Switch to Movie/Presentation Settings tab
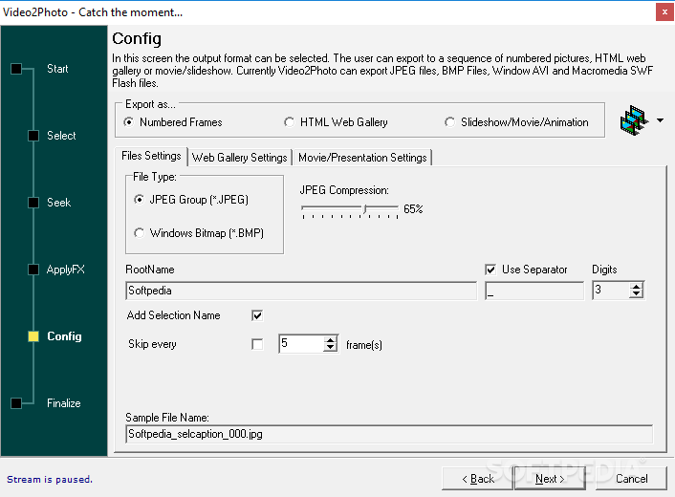 (x=362, y=158)
